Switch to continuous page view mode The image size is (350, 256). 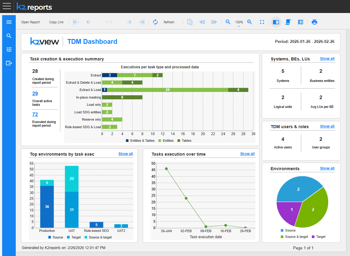click(288, 22)
